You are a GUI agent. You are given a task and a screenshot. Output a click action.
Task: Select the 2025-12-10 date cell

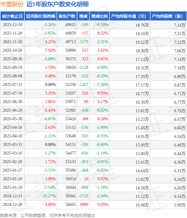(12, 25)
